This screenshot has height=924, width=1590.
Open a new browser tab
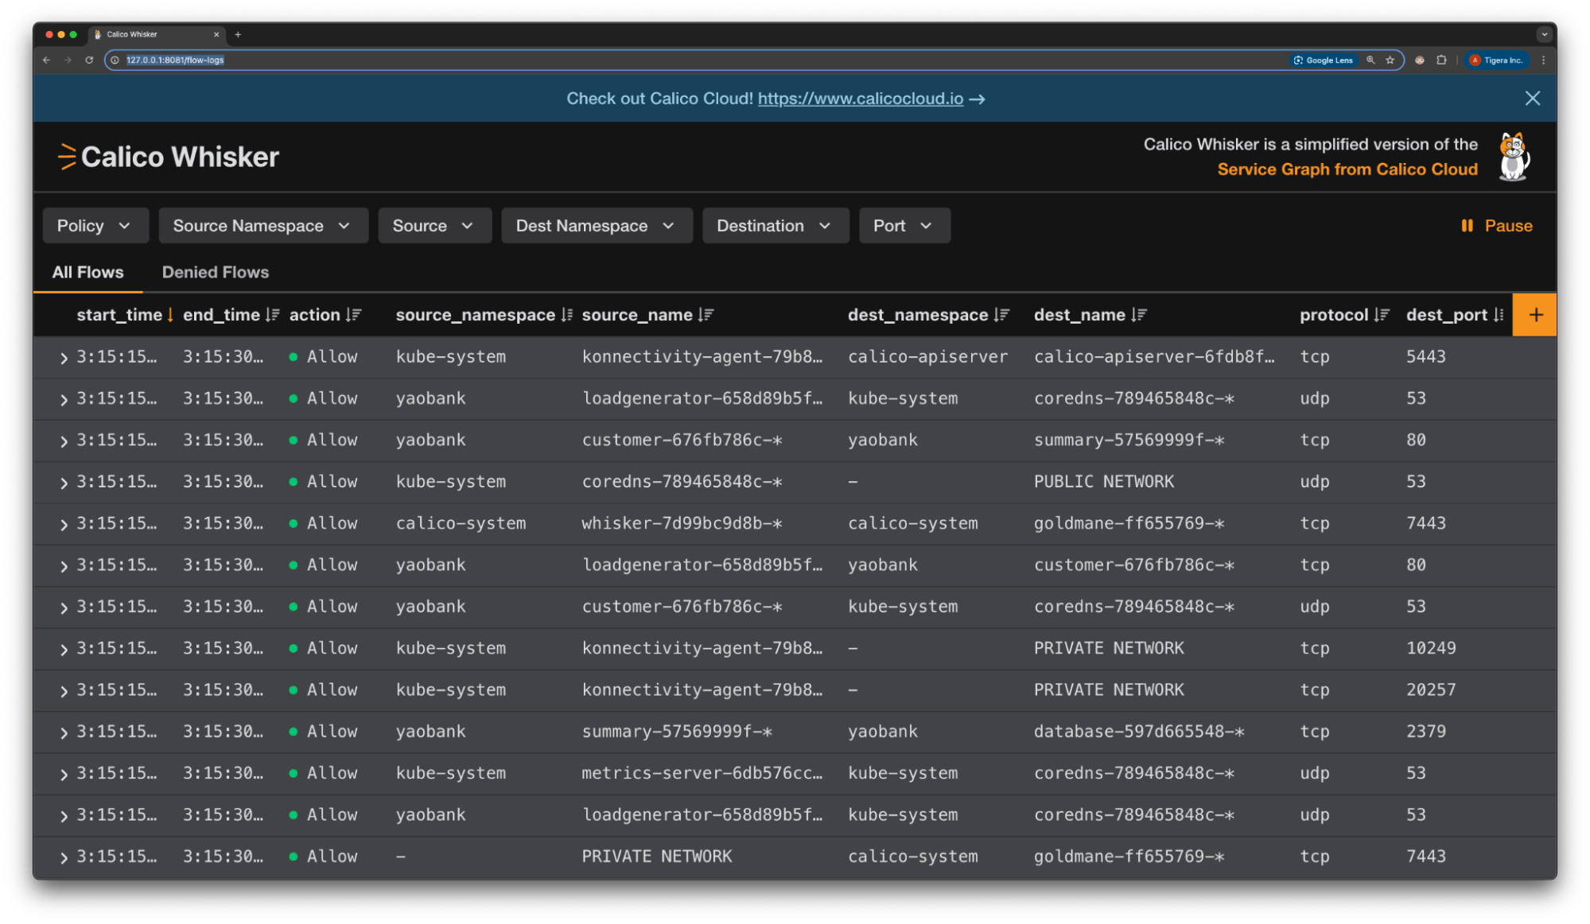(x=238, y=34)
